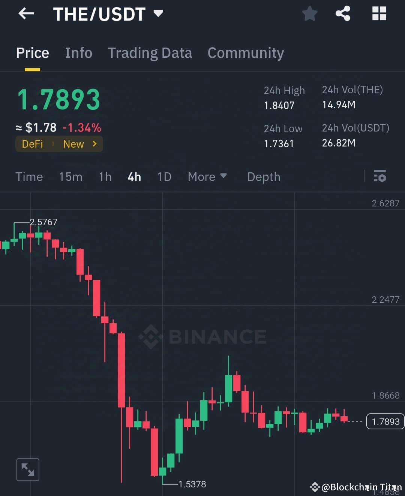This screenshot has height=496, width=405.
Task: Switch chart to 1h timeframe
Action: coord(105,176)
